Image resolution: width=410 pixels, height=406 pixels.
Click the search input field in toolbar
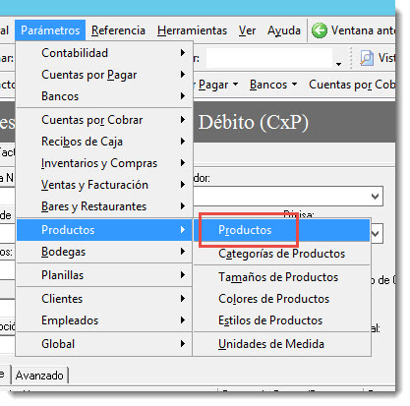[x=269, y=58]
